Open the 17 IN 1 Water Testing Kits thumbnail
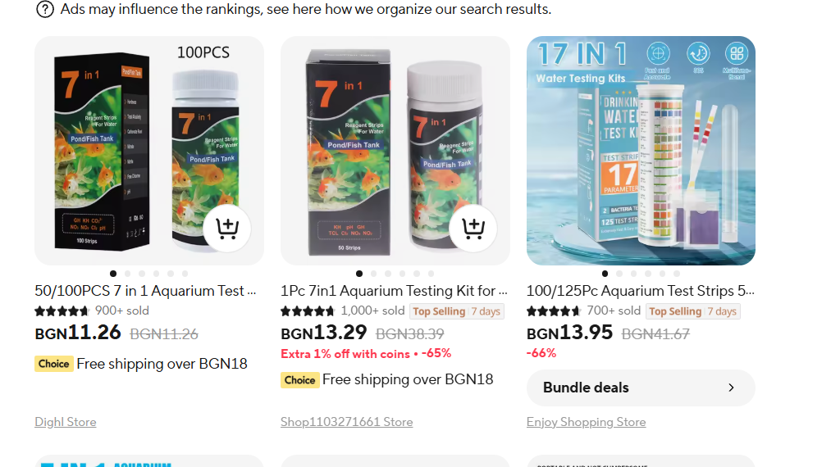 (641, 151)
